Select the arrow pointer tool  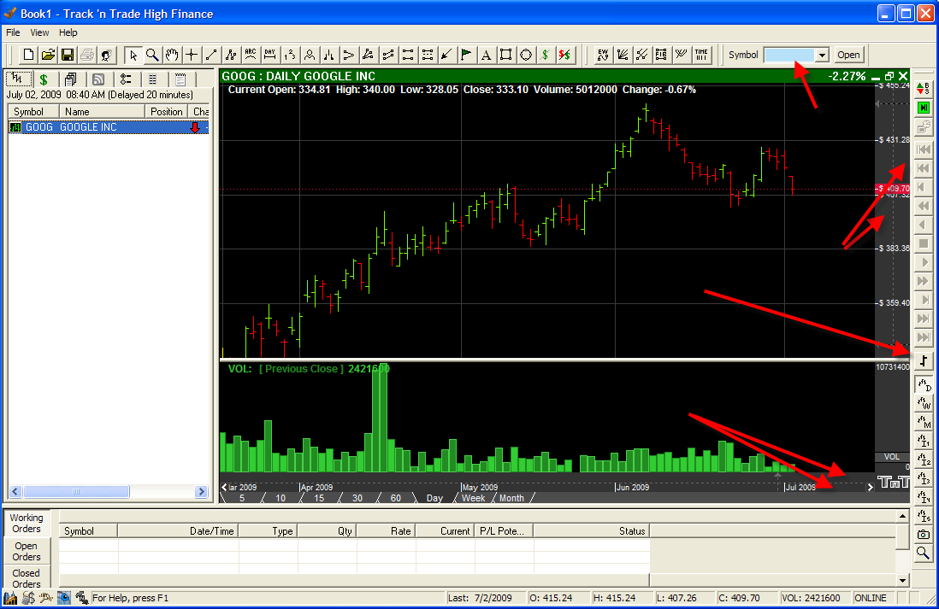point(133,55)
